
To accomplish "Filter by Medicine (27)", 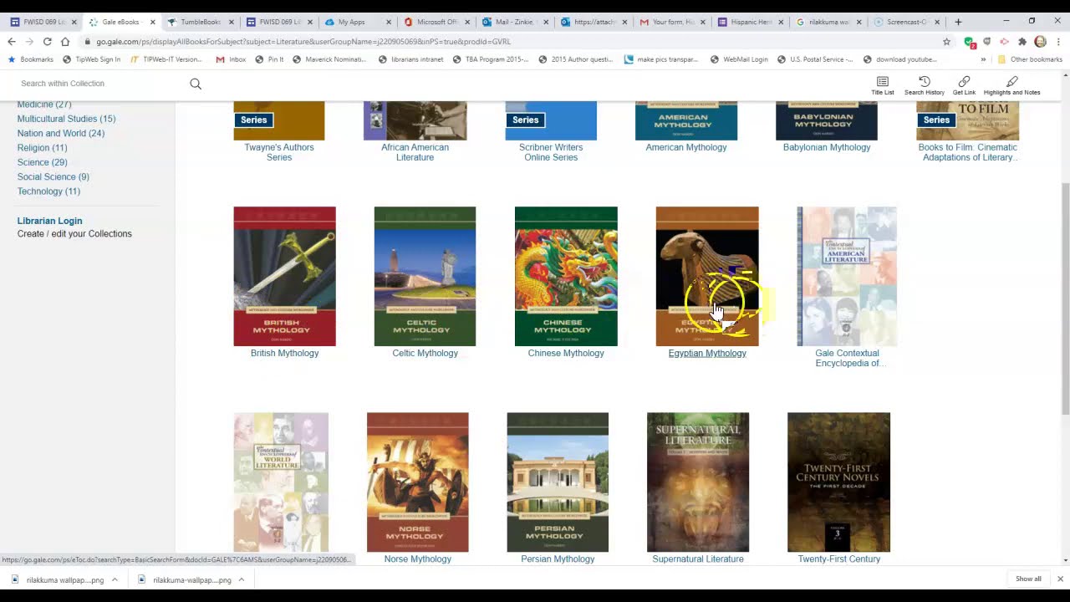I will click(44, 105).
